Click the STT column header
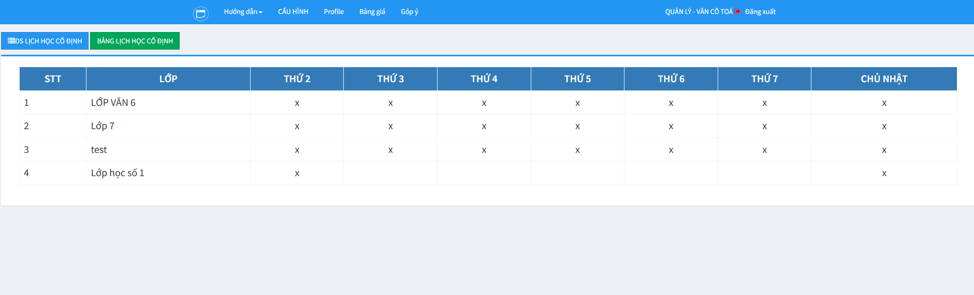 tap(53, 79)
